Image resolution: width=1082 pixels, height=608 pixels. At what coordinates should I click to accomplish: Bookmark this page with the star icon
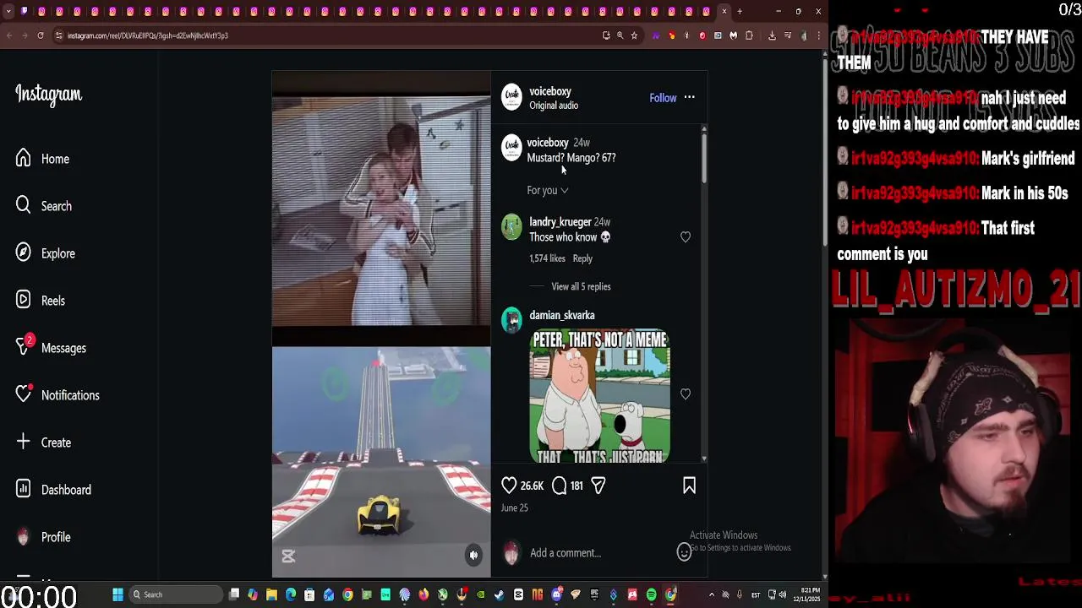click(x=634, y=35)
